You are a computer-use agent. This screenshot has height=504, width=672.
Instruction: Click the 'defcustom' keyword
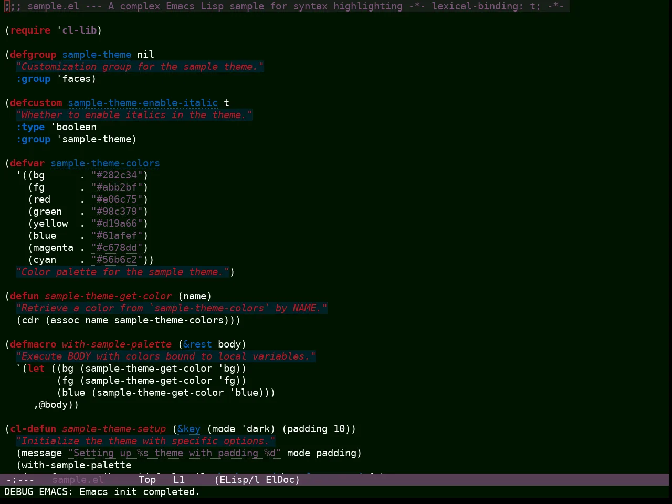pyautogui.click(x=36, y=103)
